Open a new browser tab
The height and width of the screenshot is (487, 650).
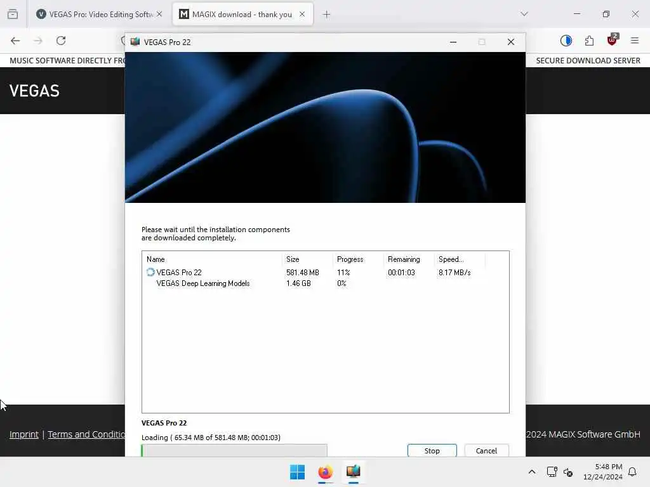327,15
